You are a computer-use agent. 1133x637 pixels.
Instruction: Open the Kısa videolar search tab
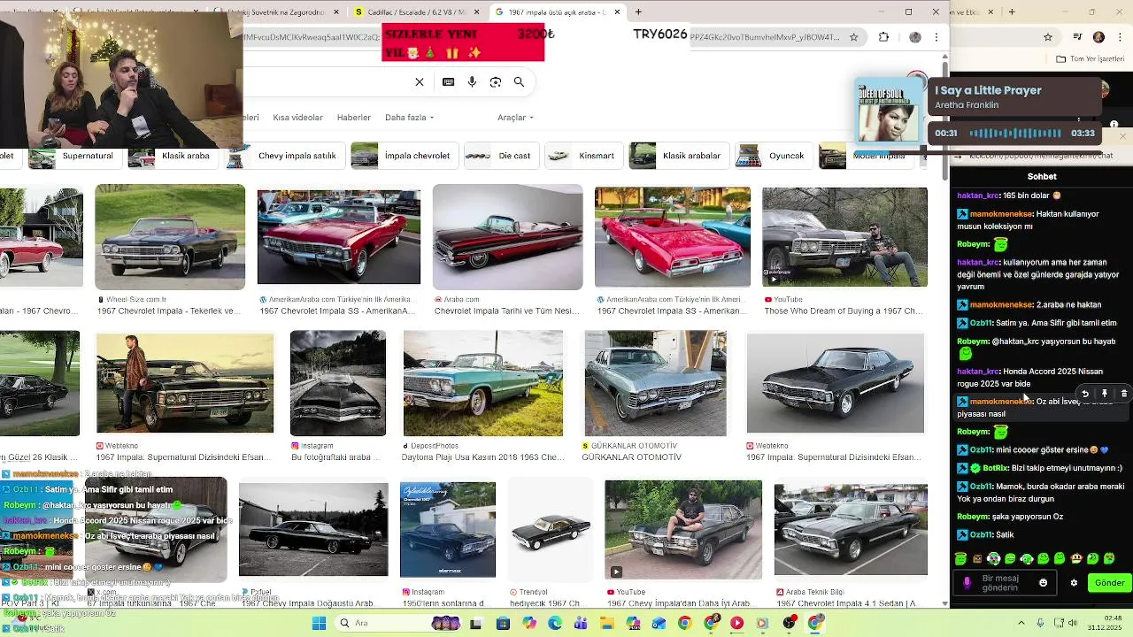(297, 118)
